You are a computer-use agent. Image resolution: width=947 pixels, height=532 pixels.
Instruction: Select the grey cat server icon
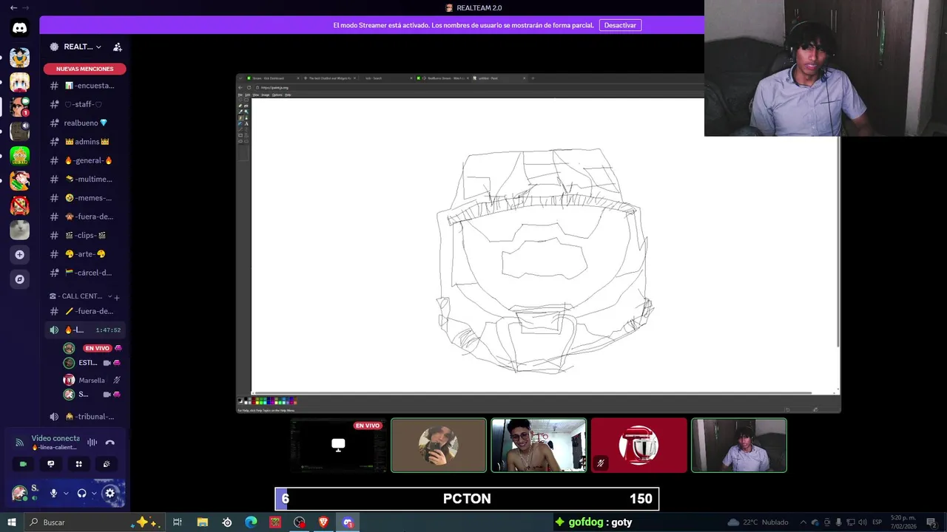tap(19, 230)
